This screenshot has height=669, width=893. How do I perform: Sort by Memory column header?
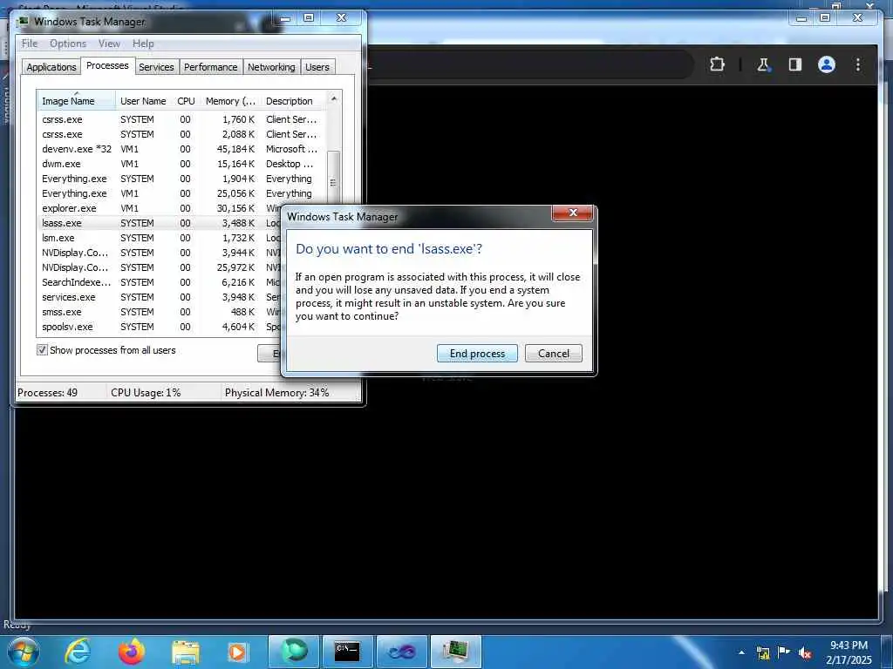230,101
